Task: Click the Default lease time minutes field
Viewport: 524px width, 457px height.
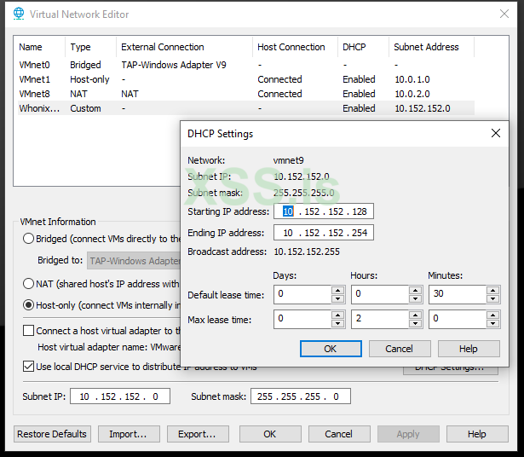Action: point(458,294)
